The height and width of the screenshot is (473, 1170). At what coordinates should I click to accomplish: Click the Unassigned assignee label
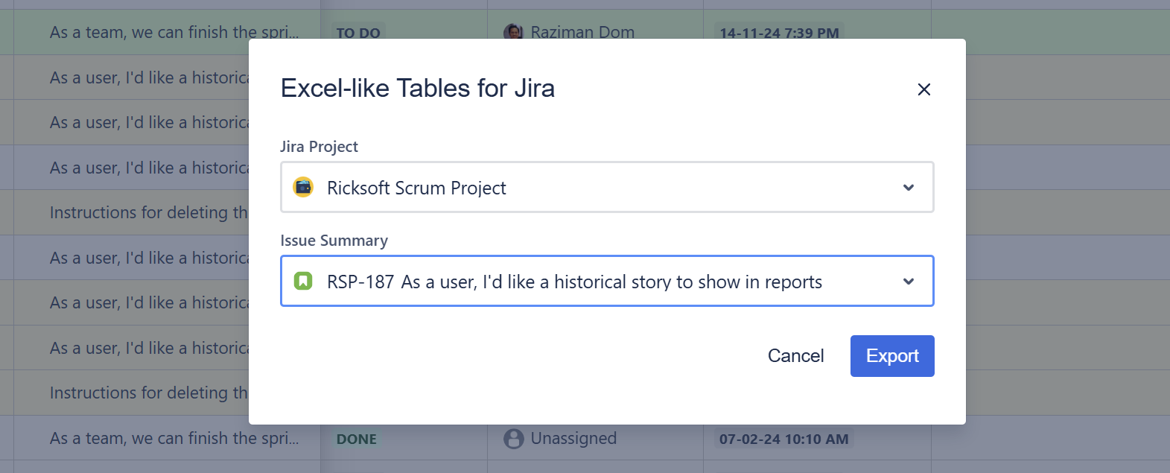click(573, 438)
